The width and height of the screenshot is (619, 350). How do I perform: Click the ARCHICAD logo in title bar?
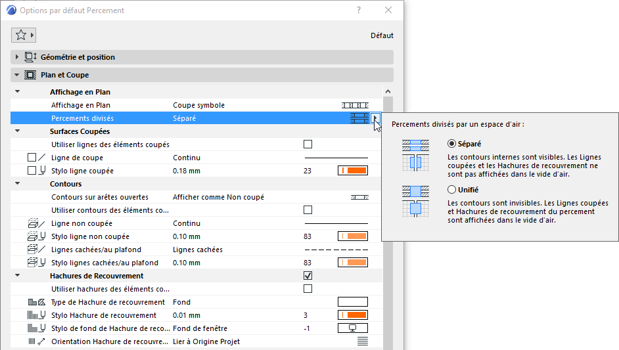(11, 11)
